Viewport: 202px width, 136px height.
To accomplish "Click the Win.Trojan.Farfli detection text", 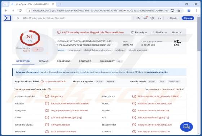I will pyautogui.click(x=154, y=132).
